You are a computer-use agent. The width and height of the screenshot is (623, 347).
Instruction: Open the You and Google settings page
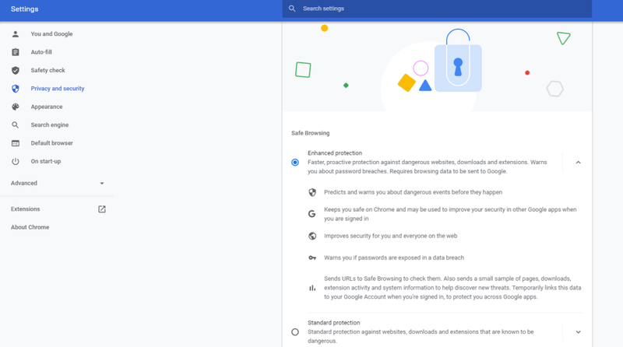51,34
